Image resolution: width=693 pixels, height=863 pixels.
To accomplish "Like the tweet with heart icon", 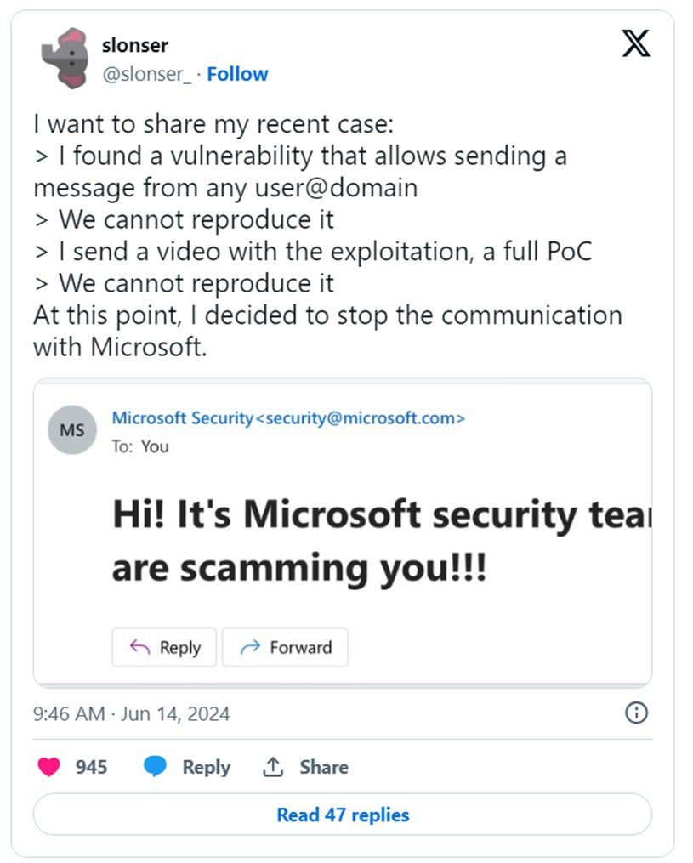I will 49,767.
